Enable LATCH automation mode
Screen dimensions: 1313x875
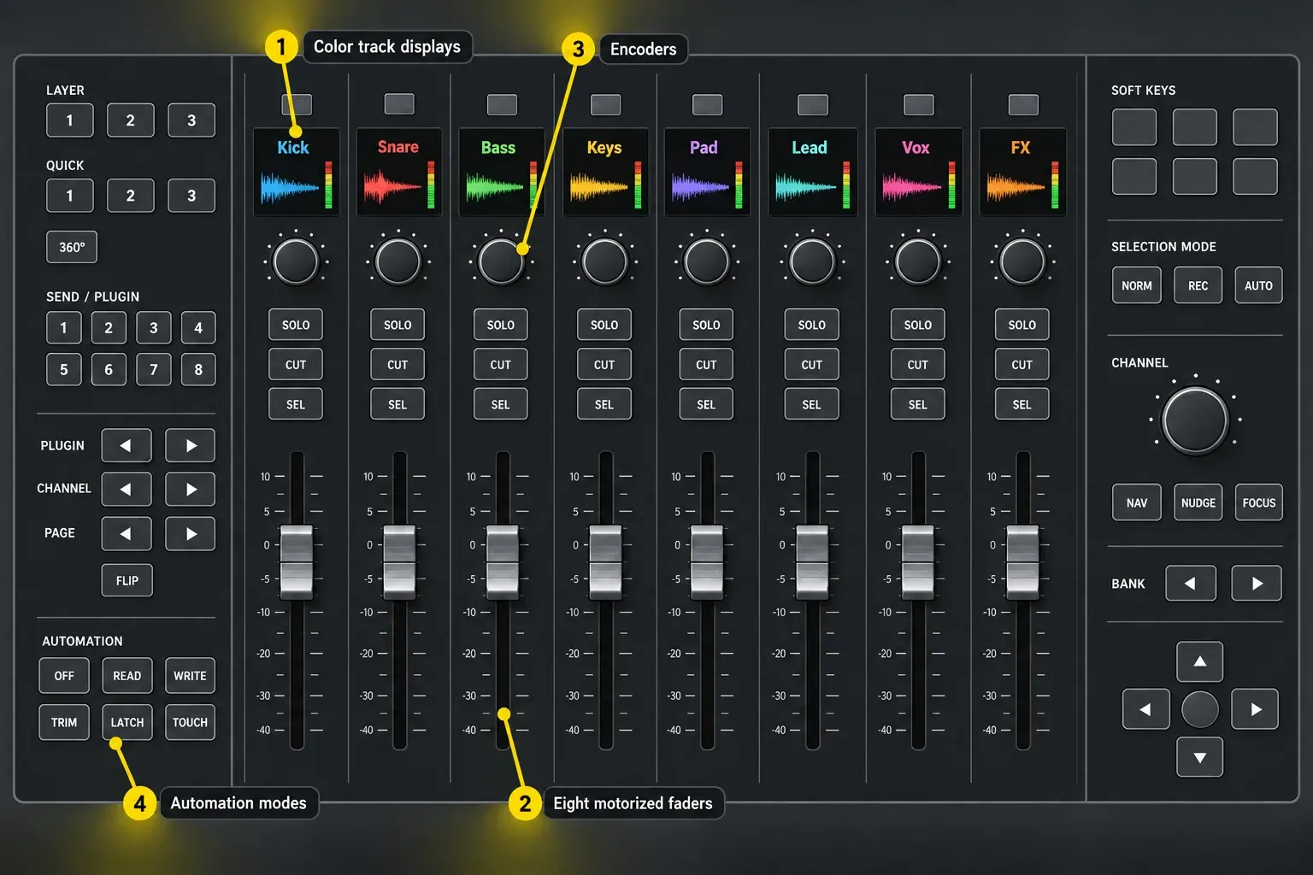click(x=127, y=722)
